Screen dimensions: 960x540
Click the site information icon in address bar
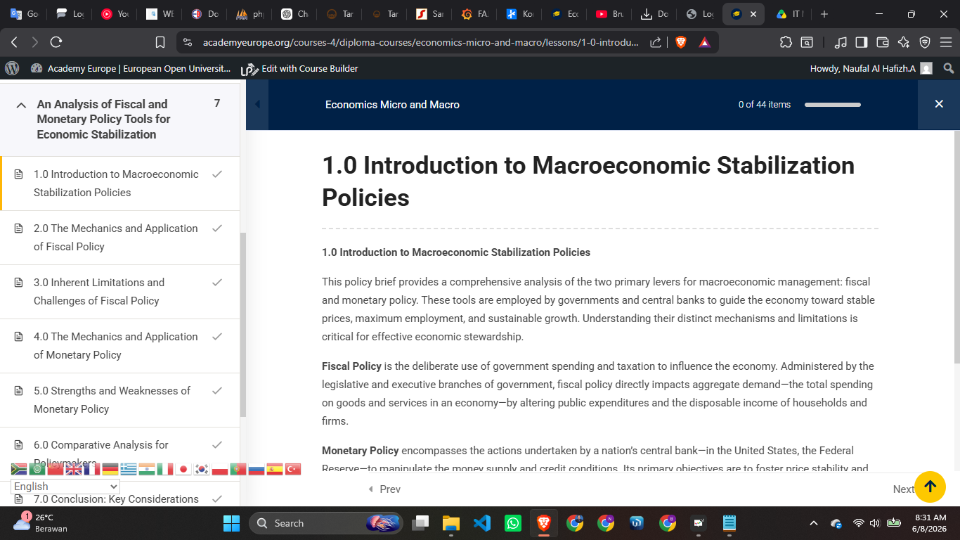point(187,42)
